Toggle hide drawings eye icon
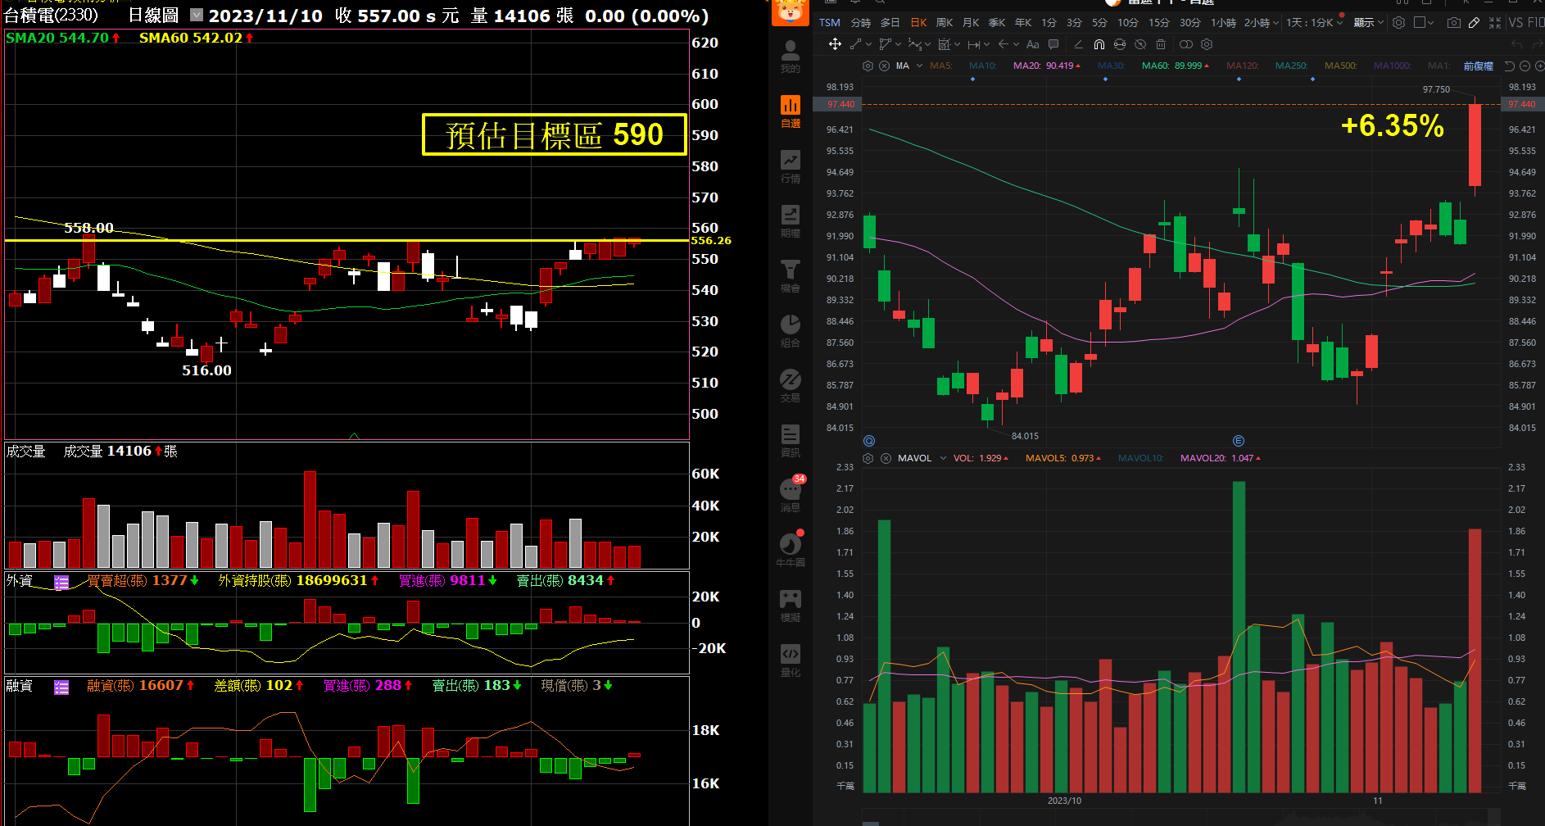The height and width of the screenshot is (826, 1545). 1140,44
